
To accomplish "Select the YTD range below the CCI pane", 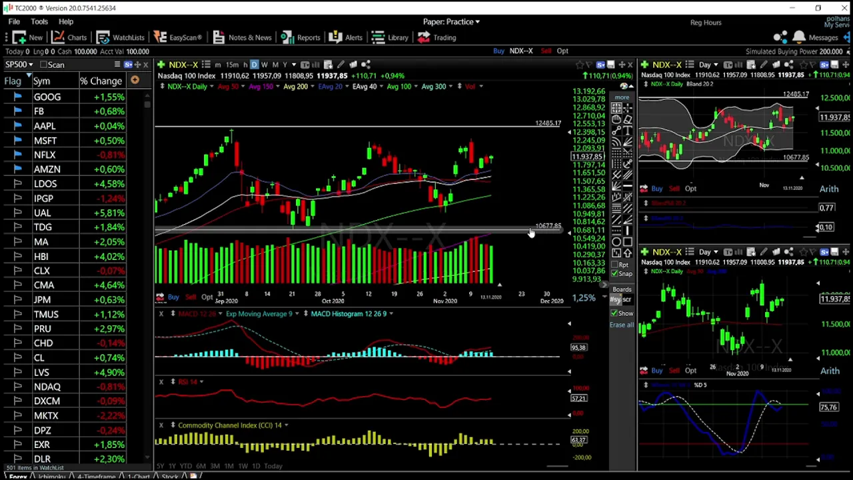I will coord(186,466).
